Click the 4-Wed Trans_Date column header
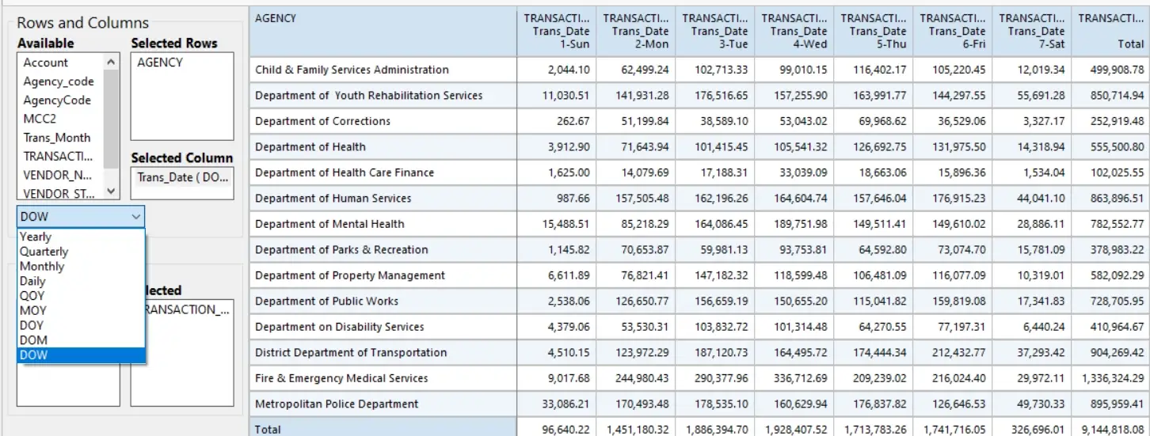 coord(794,31)
